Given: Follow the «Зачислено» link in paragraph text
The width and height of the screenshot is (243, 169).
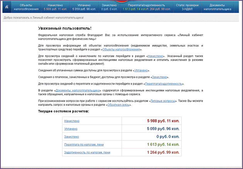Looking at the screenshot, I should point(159,77).
